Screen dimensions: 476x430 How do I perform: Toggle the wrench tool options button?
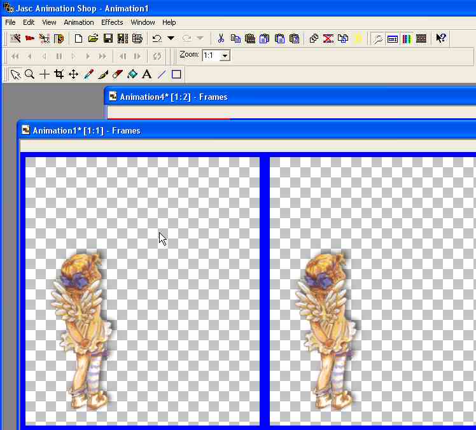(377, 39)
